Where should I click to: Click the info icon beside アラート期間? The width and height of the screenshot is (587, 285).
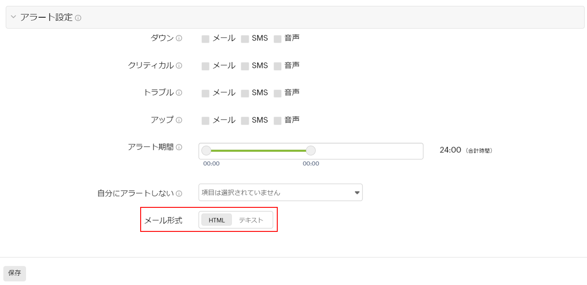pos(179,147)
